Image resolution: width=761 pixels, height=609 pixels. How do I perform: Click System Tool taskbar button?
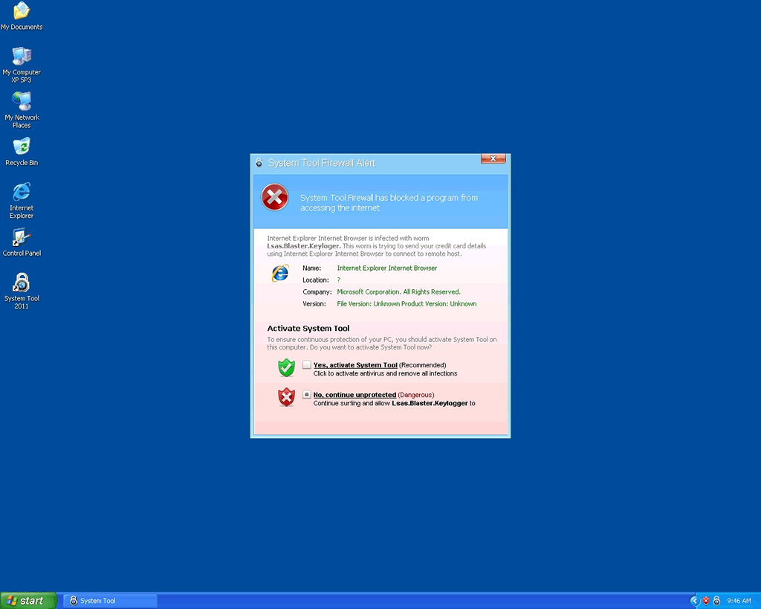point(110,601)
